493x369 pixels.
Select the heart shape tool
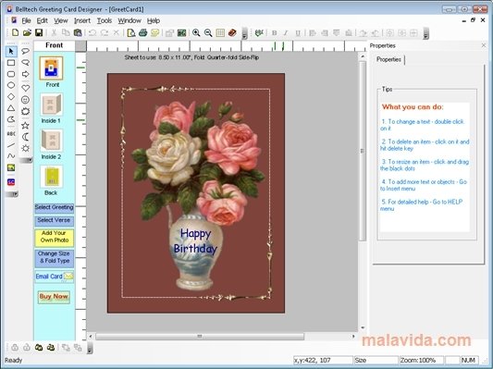point(26,88)
